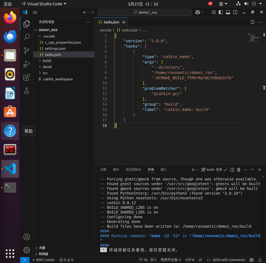Open terminal panel More Actions ellipsis
The width and height of the screenshot is (266, 263).
click(x=245, y=170)
